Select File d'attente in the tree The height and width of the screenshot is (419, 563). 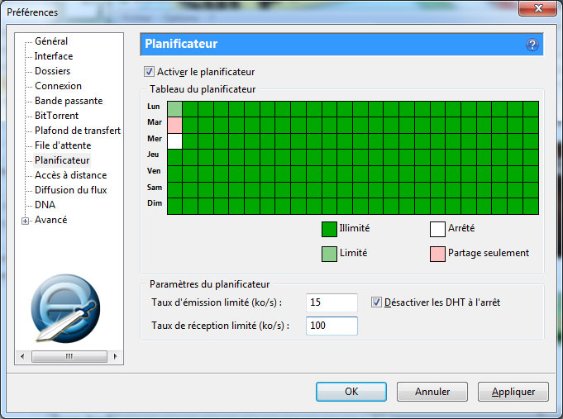point(63,145)
